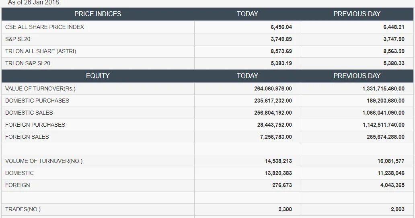Click the FOREIGN SALES label

click(x=27, y=137)
